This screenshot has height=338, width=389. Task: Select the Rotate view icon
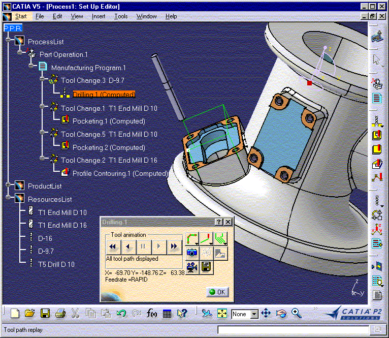point(281,314)
